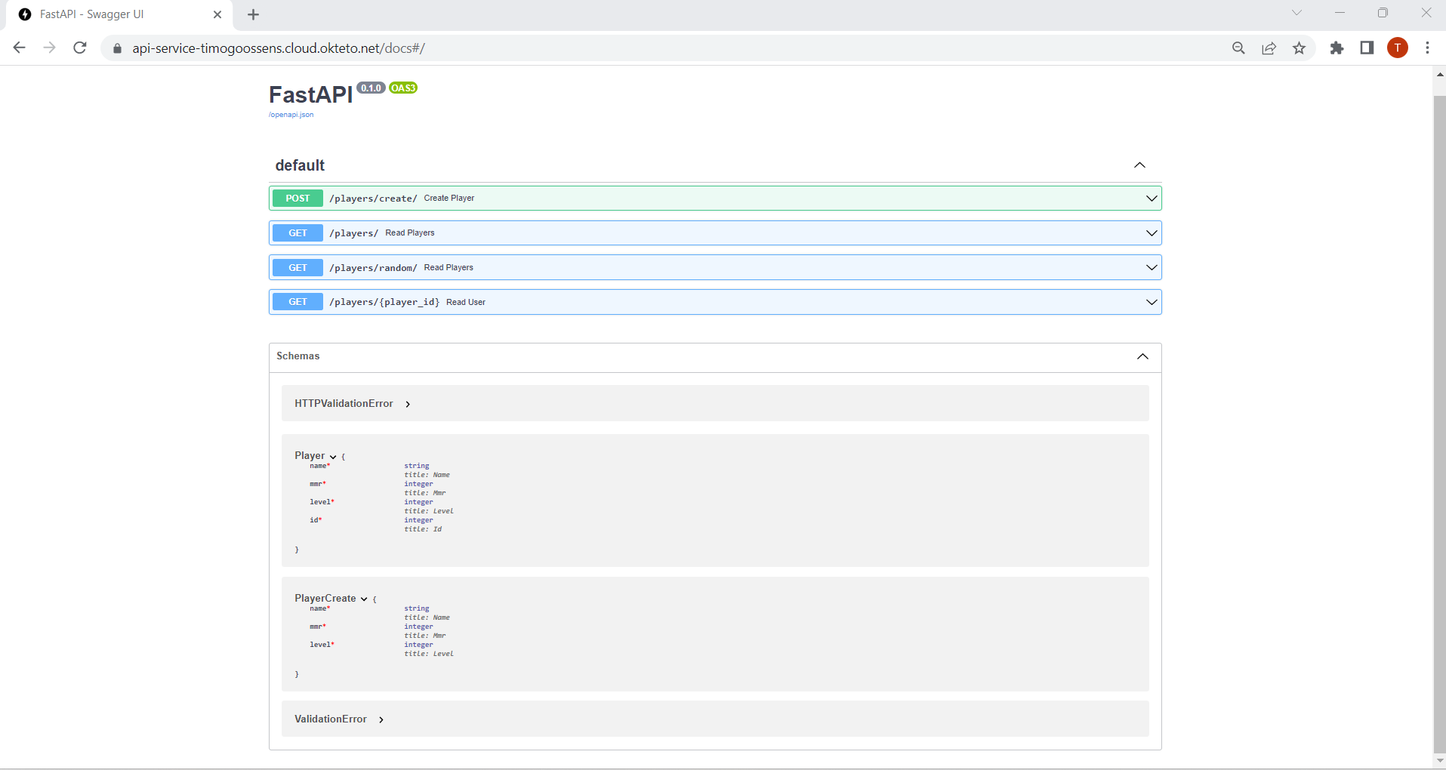
Task: Open the zoom magnifier icon in address bar
Action: click(x=1238, y=48)
